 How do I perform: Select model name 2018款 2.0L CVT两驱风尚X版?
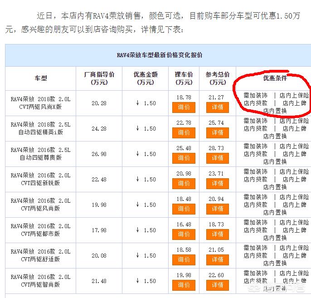[41, 103]
